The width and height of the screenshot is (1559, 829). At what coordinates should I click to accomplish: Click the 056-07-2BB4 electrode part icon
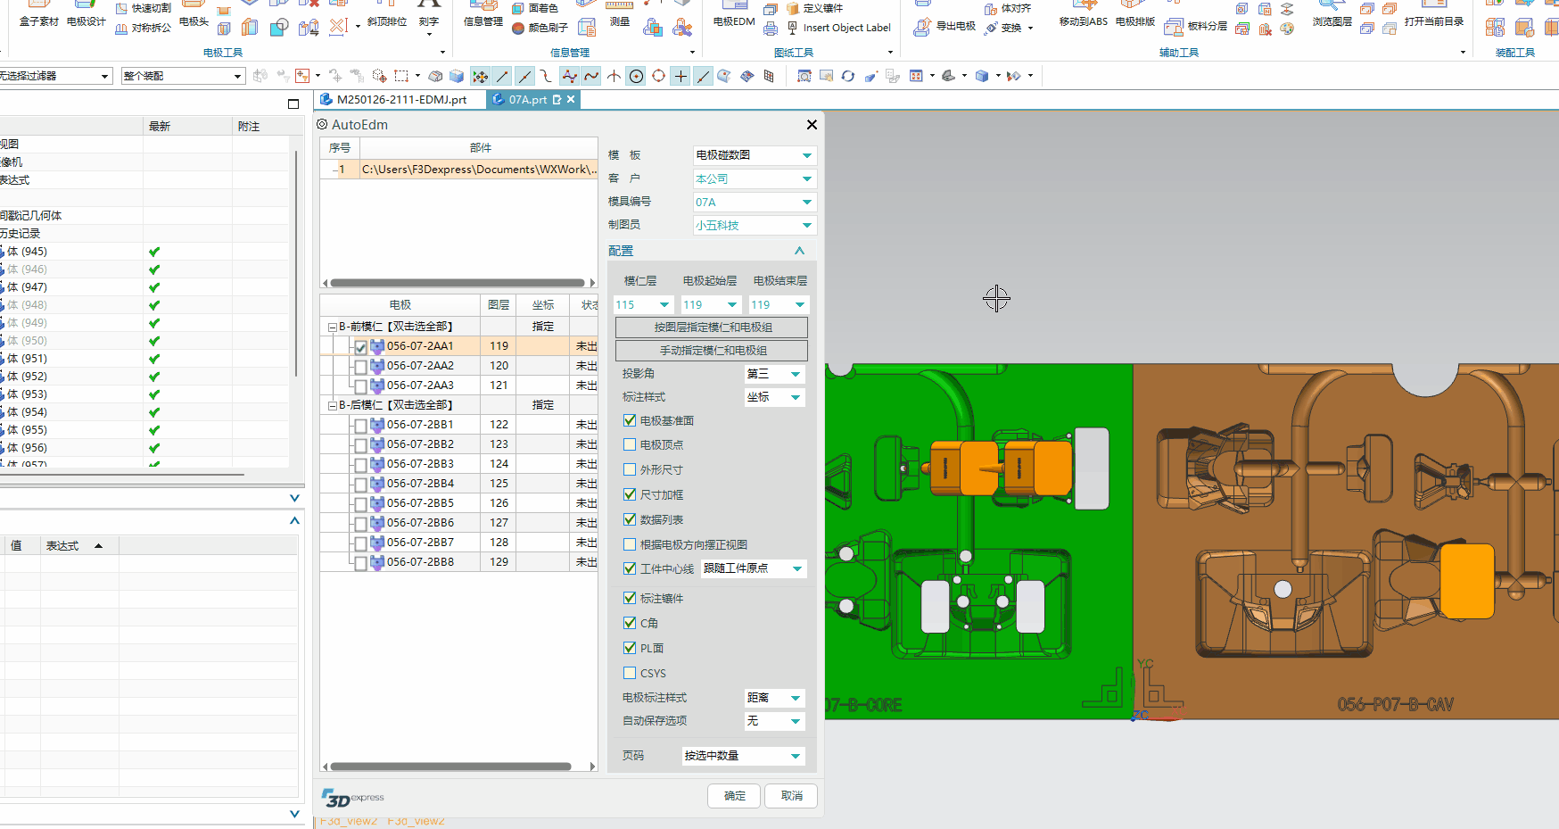pos(377,484)
